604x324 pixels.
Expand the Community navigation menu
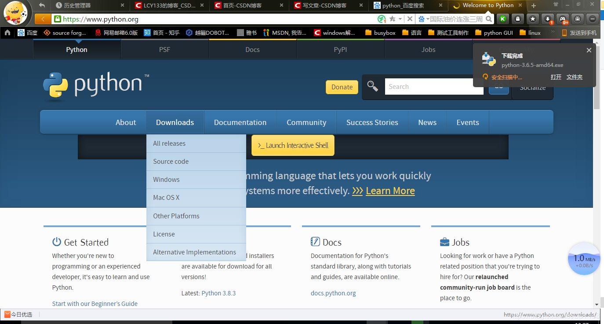click(x=306, y=122)
